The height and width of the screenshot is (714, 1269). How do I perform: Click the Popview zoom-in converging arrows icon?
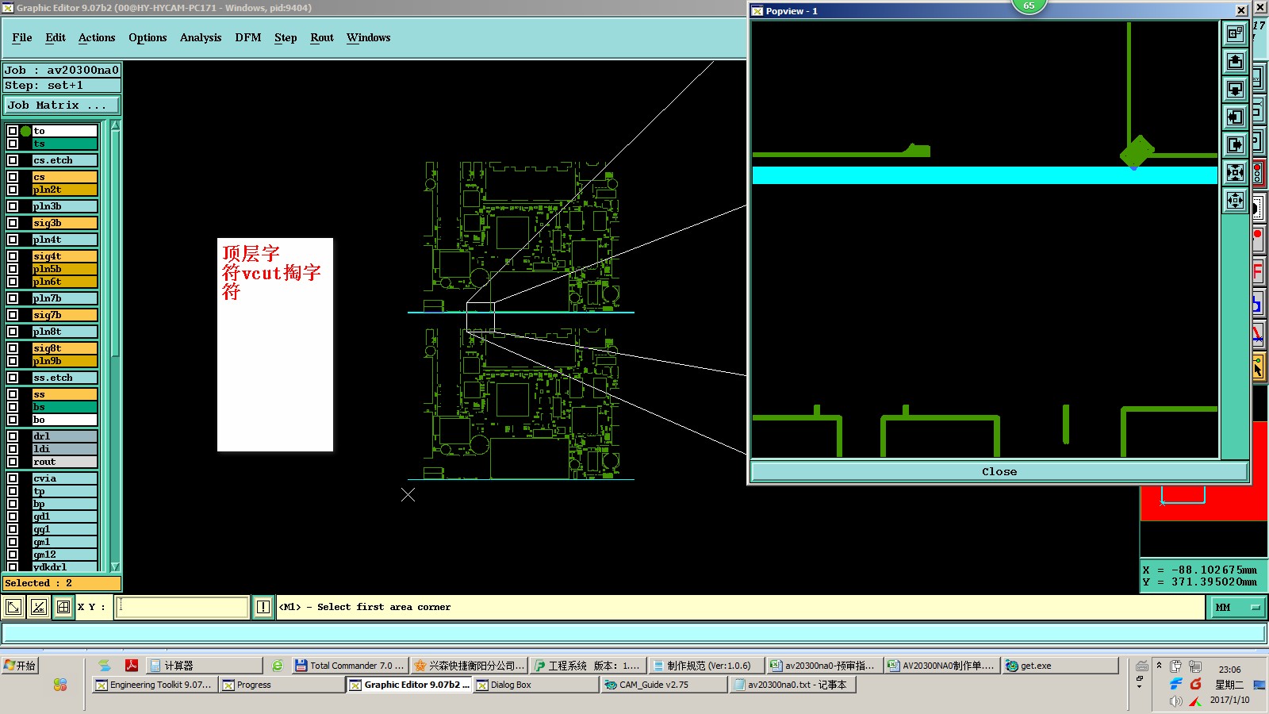[x=1235, y=172]
